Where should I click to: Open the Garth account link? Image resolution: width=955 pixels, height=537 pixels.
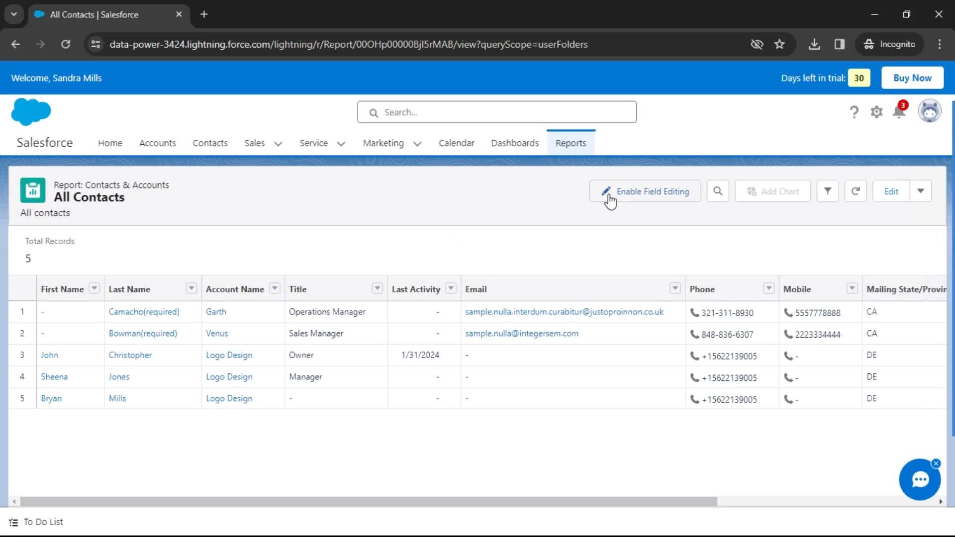216,312
